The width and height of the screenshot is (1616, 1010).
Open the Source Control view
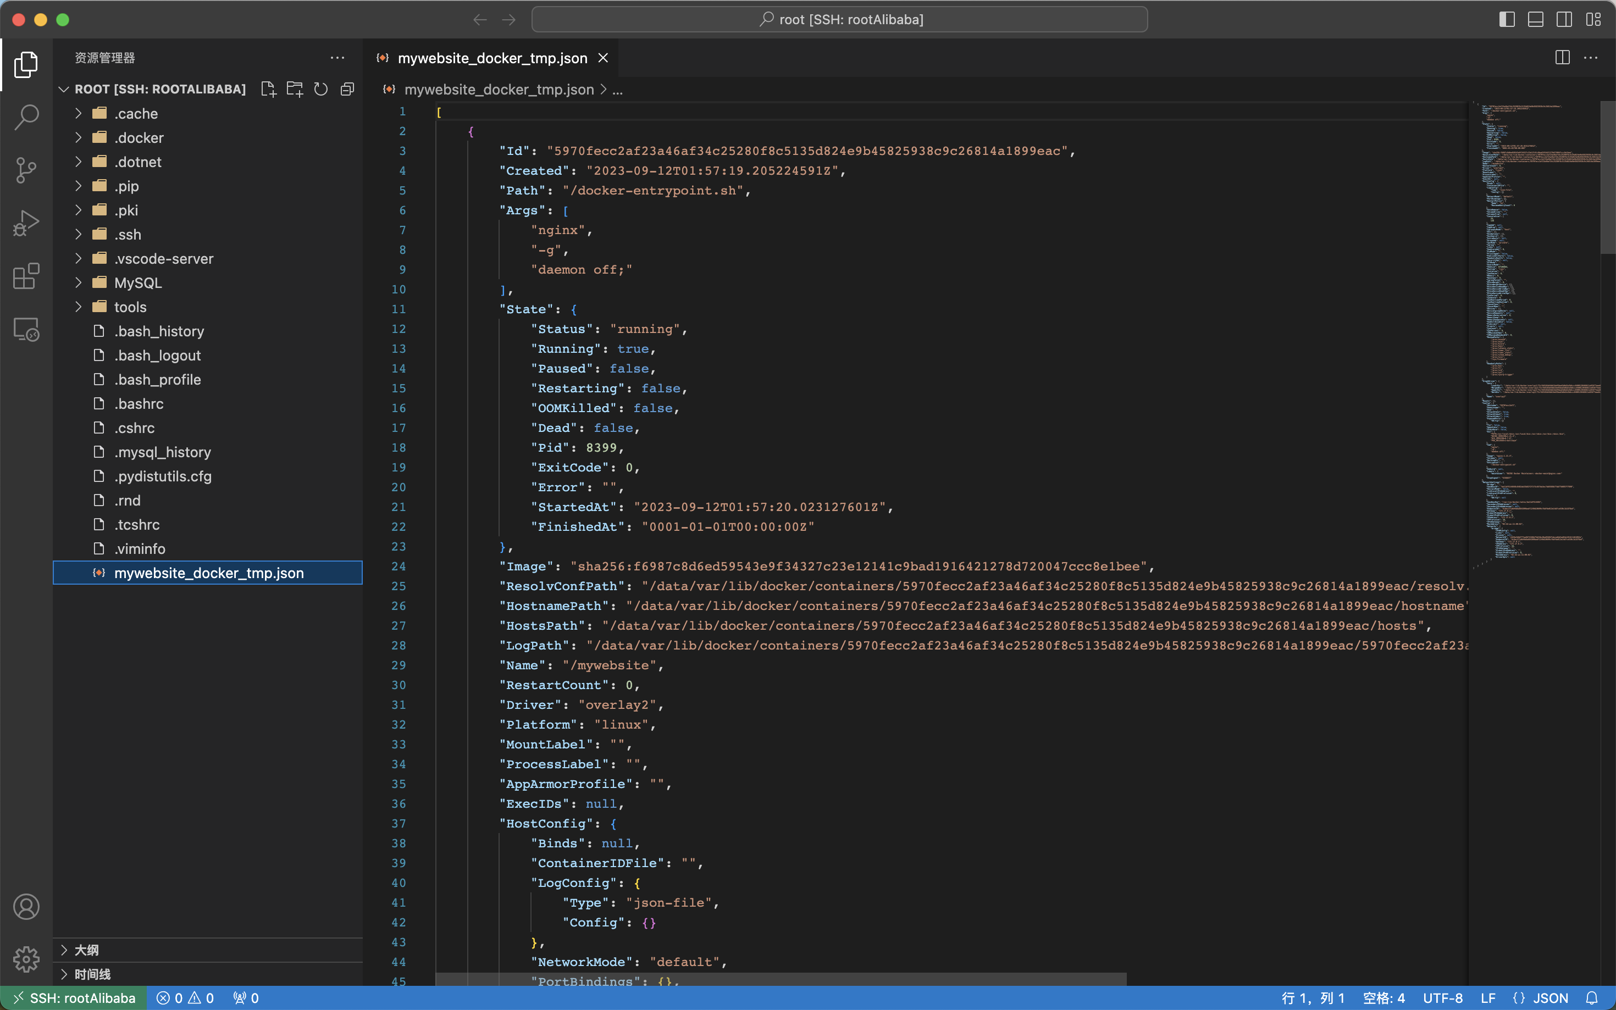pos(26,170)
